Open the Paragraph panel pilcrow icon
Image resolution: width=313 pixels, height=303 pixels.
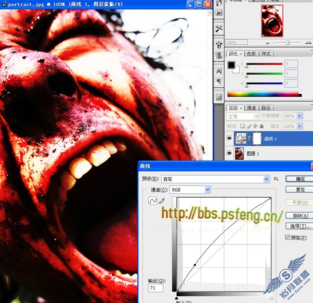(x=219, y=81)
